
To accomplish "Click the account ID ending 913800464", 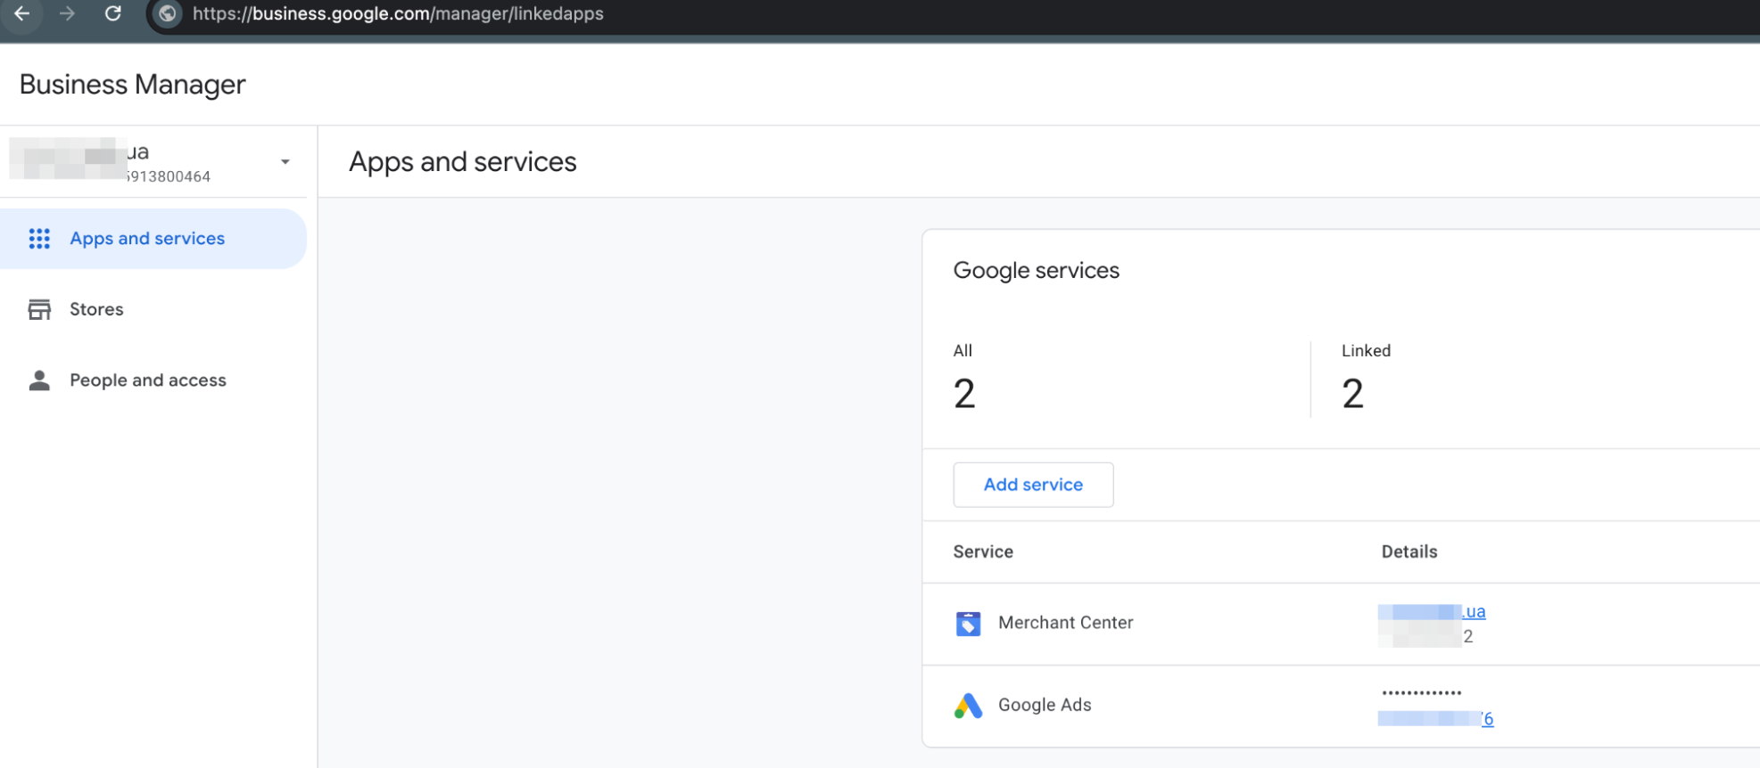I will (x=168, y=176).
